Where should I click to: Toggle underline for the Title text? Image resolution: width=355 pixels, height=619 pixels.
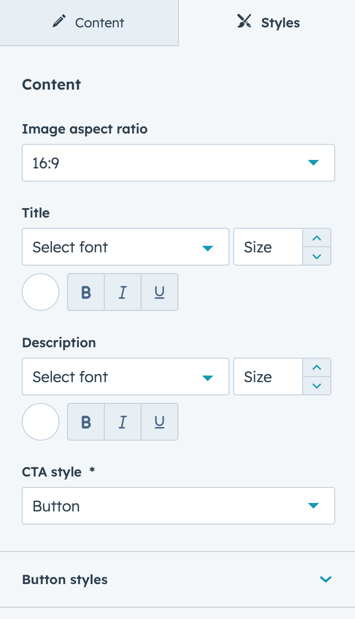tap(160, 292)
